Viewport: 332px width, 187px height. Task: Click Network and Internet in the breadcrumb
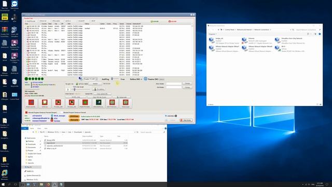(x=244, y=30)
